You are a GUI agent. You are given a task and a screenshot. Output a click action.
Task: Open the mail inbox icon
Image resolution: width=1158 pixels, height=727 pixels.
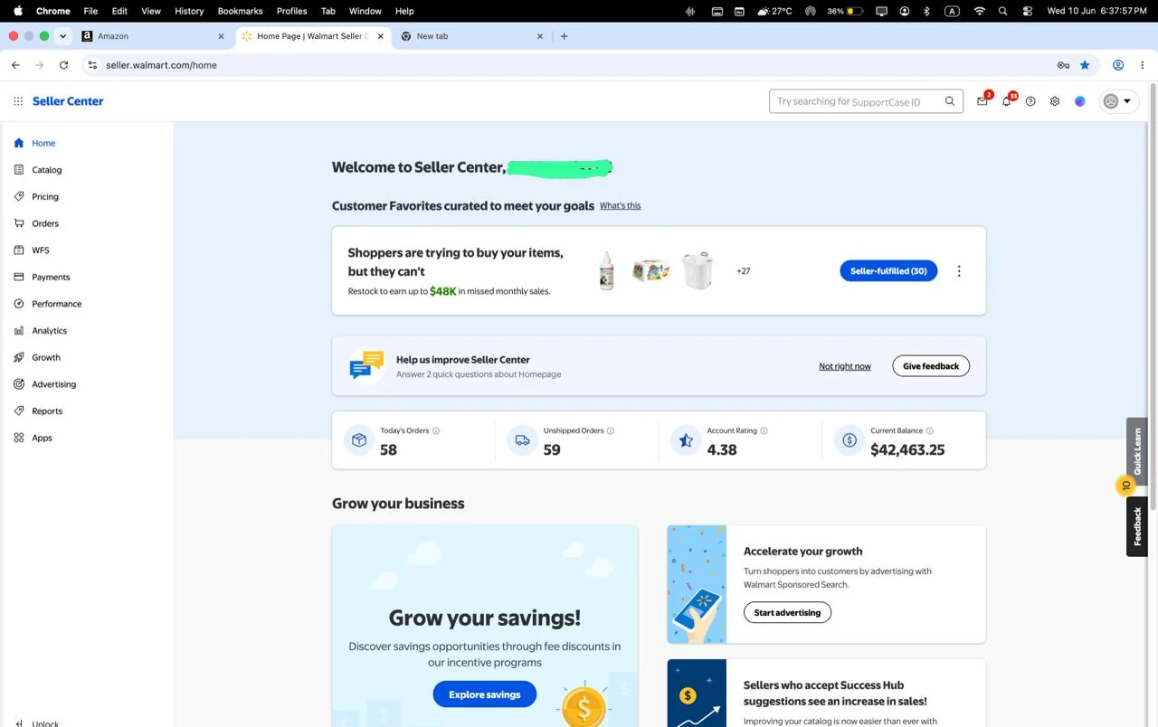[982, 101]
